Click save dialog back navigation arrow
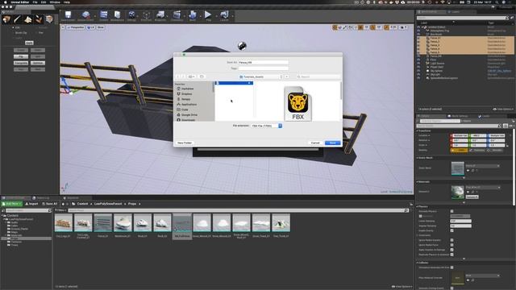This screenshot has height=290, width=516. [x=178, y=77]
